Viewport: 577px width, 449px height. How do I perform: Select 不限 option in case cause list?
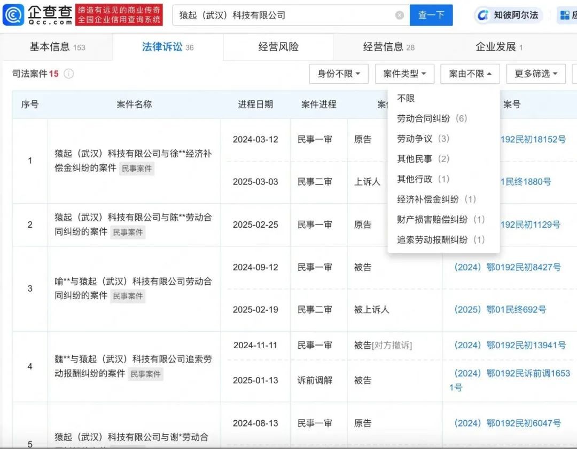406,99
